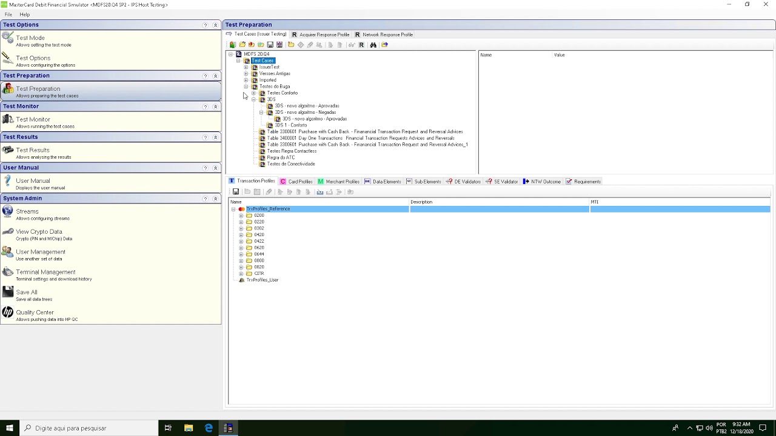Click the binoculars search icon in toolbar
Viewport: 776px width, 436px height.
point(373,45)
